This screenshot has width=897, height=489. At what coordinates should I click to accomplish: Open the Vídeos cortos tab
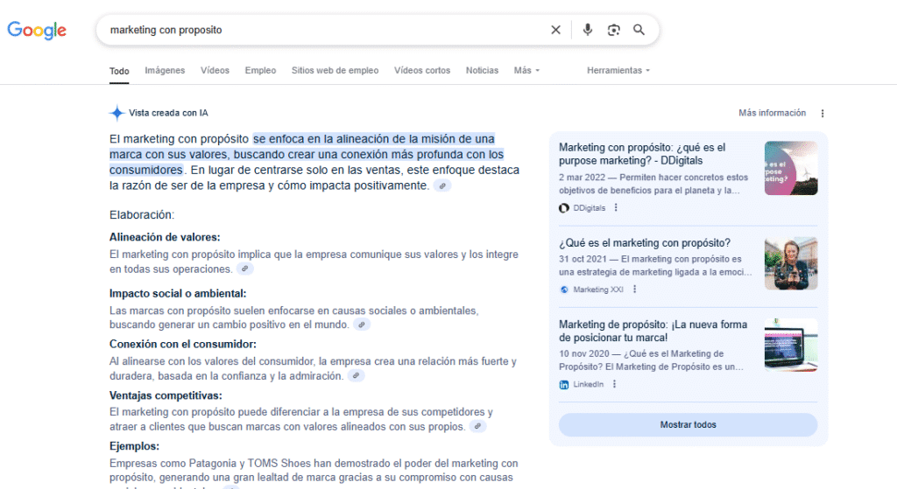pos(422,70)
